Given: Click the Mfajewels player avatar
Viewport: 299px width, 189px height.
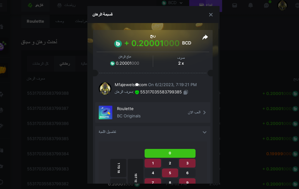Looking at the screenshot, I should click(x=105, y=88).
